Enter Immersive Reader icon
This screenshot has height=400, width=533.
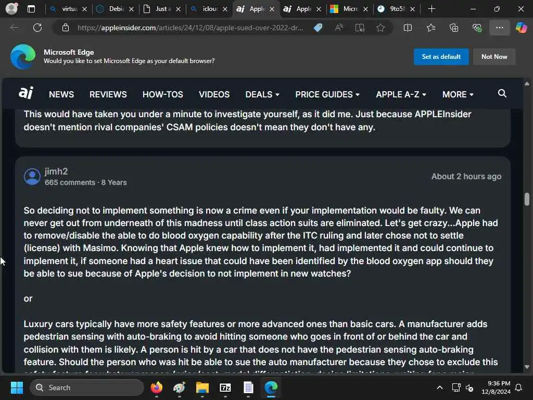[x=360, y=28]
